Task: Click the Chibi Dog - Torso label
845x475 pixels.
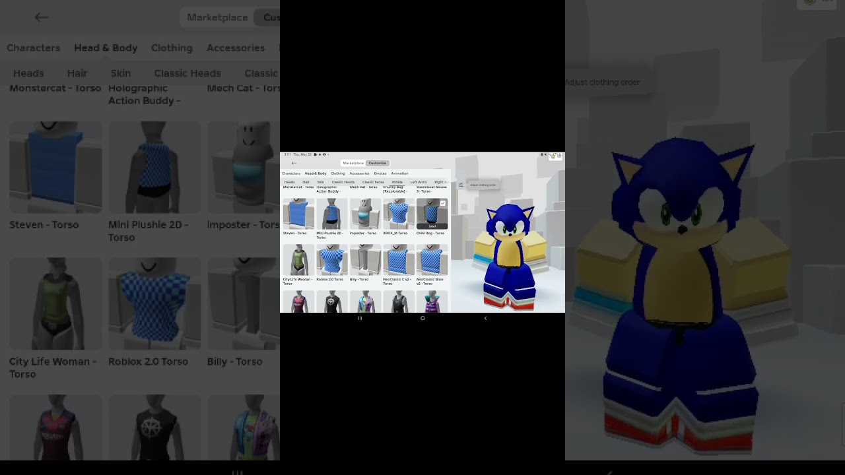Action: tap(430, 233)
